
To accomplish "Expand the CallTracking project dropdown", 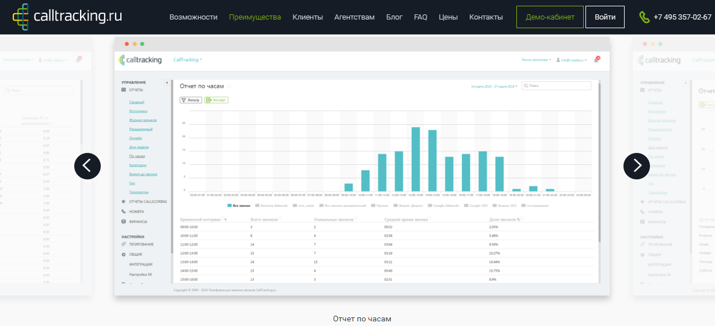I will point(188,60).
